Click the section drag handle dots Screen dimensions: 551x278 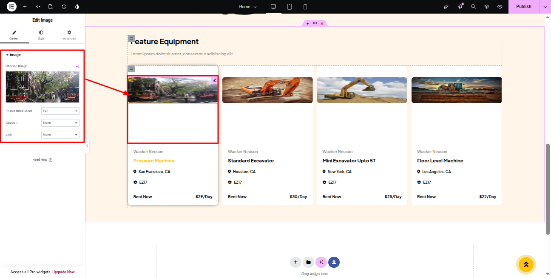[315, 23]
